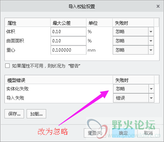Cancel with the 取消 button
The height and width of the screenshot is (142, 164).
[x=148, y=133]
